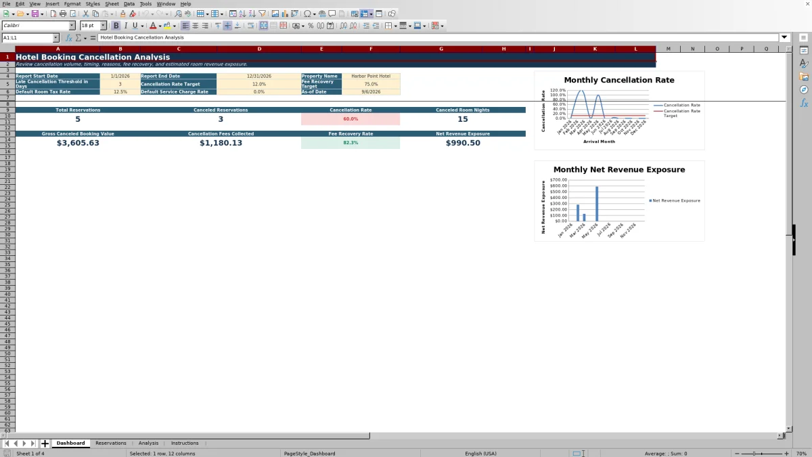812x457 pixels.
Task: Open the Font Name dropdown
Action: click(72, 26)
